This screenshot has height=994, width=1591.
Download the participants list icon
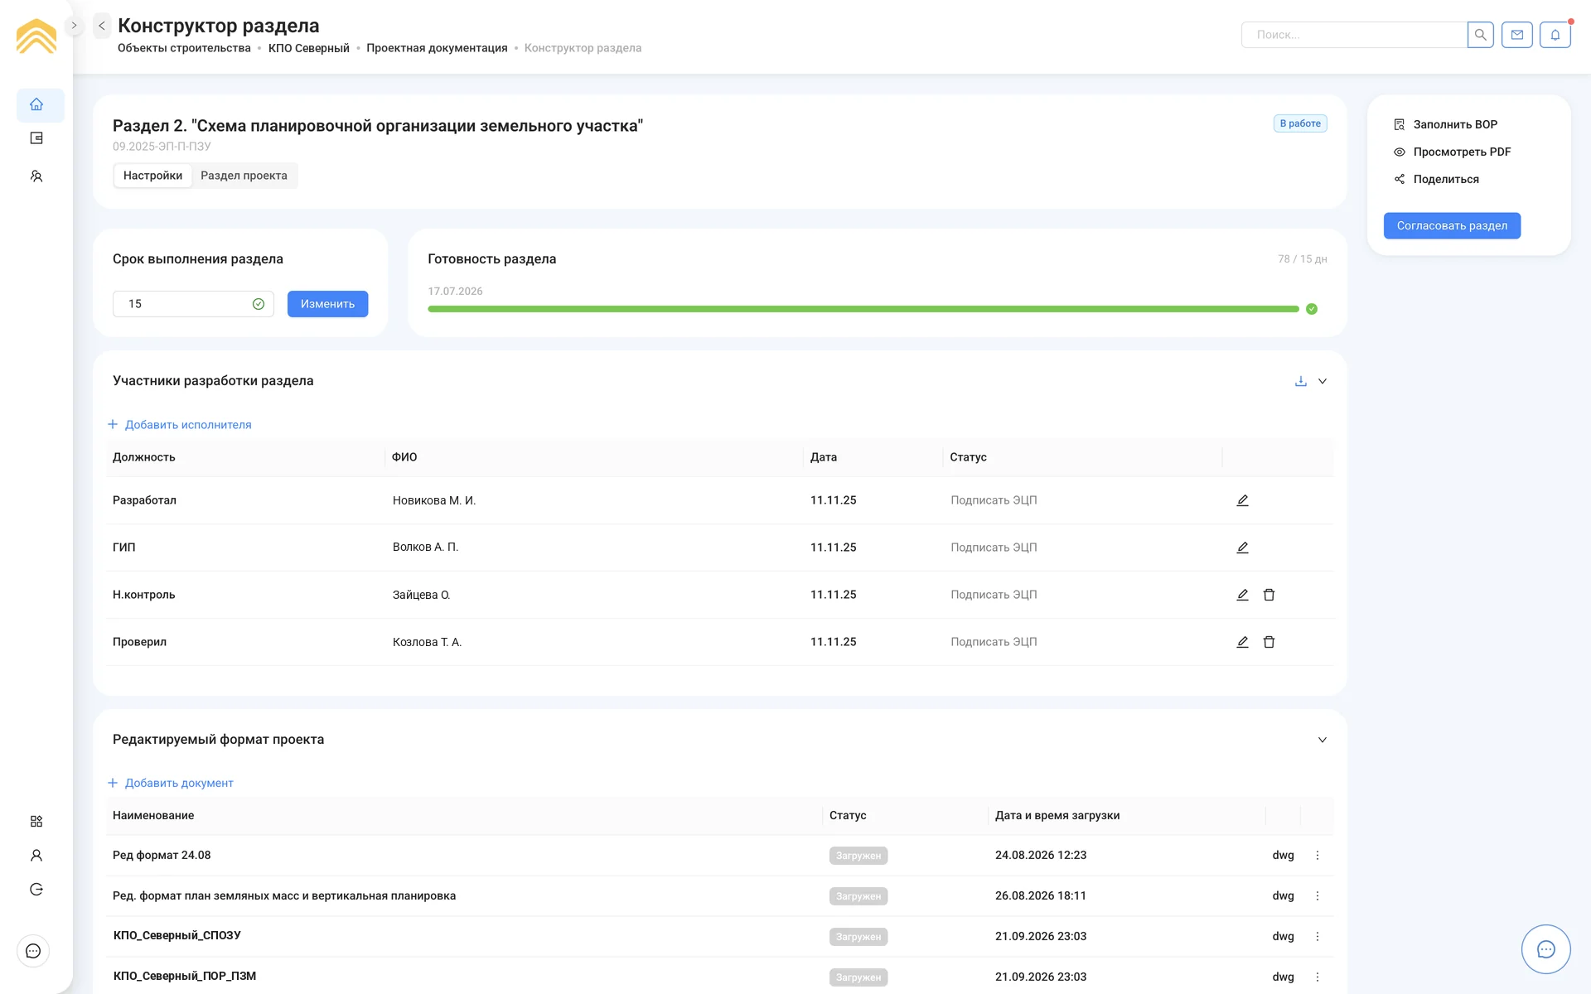(1301, 381)
